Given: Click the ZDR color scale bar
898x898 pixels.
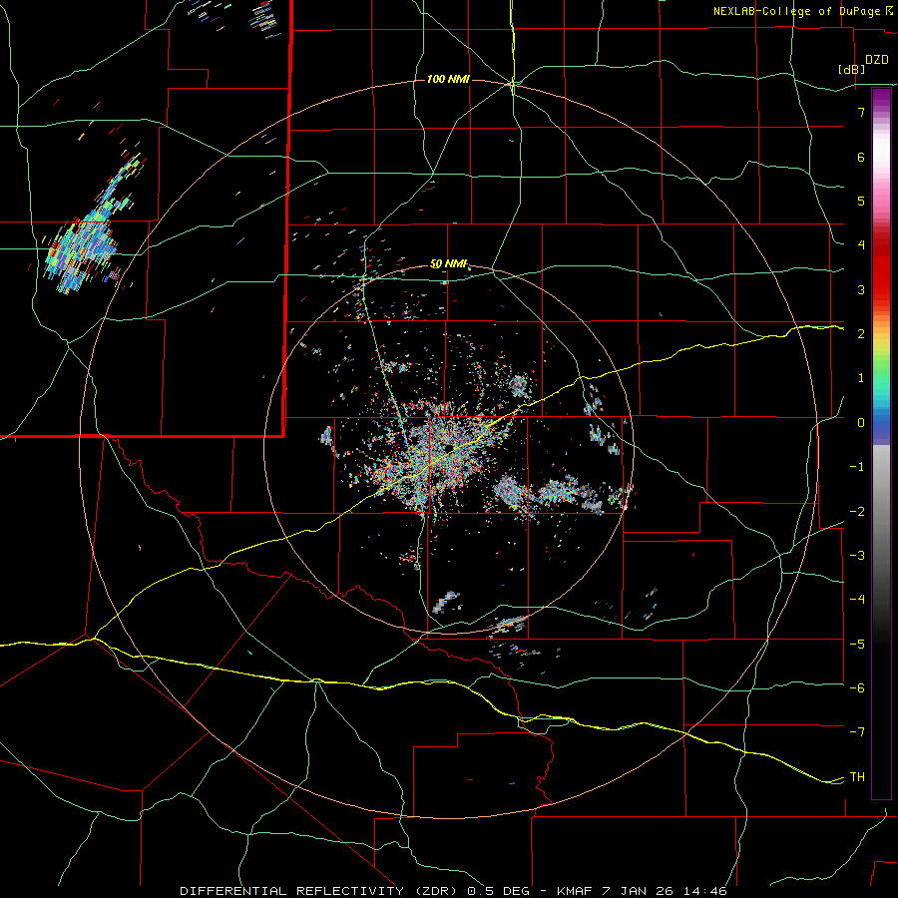Looking at the screenshot, I should 881,443.
